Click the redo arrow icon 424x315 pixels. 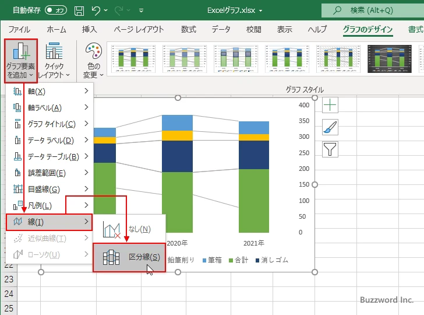[x=119, y=10]
